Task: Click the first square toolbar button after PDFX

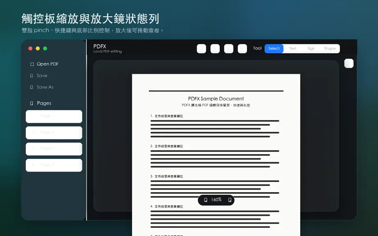Action: tap(202, 48)
